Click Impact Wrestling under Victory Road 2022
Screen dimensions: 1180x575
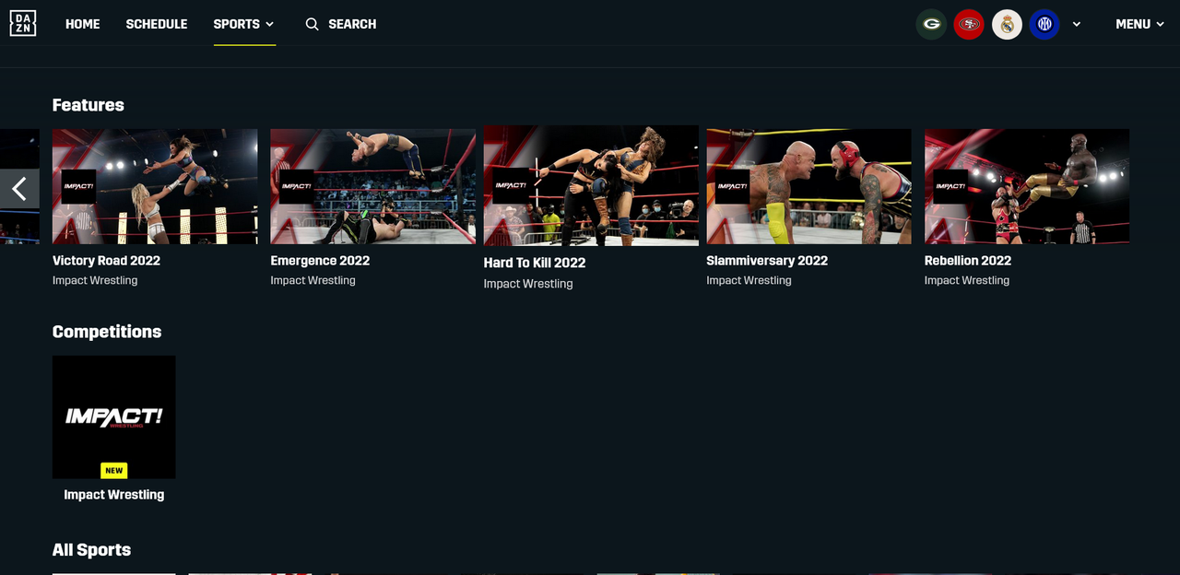click(x=95, y=280)
